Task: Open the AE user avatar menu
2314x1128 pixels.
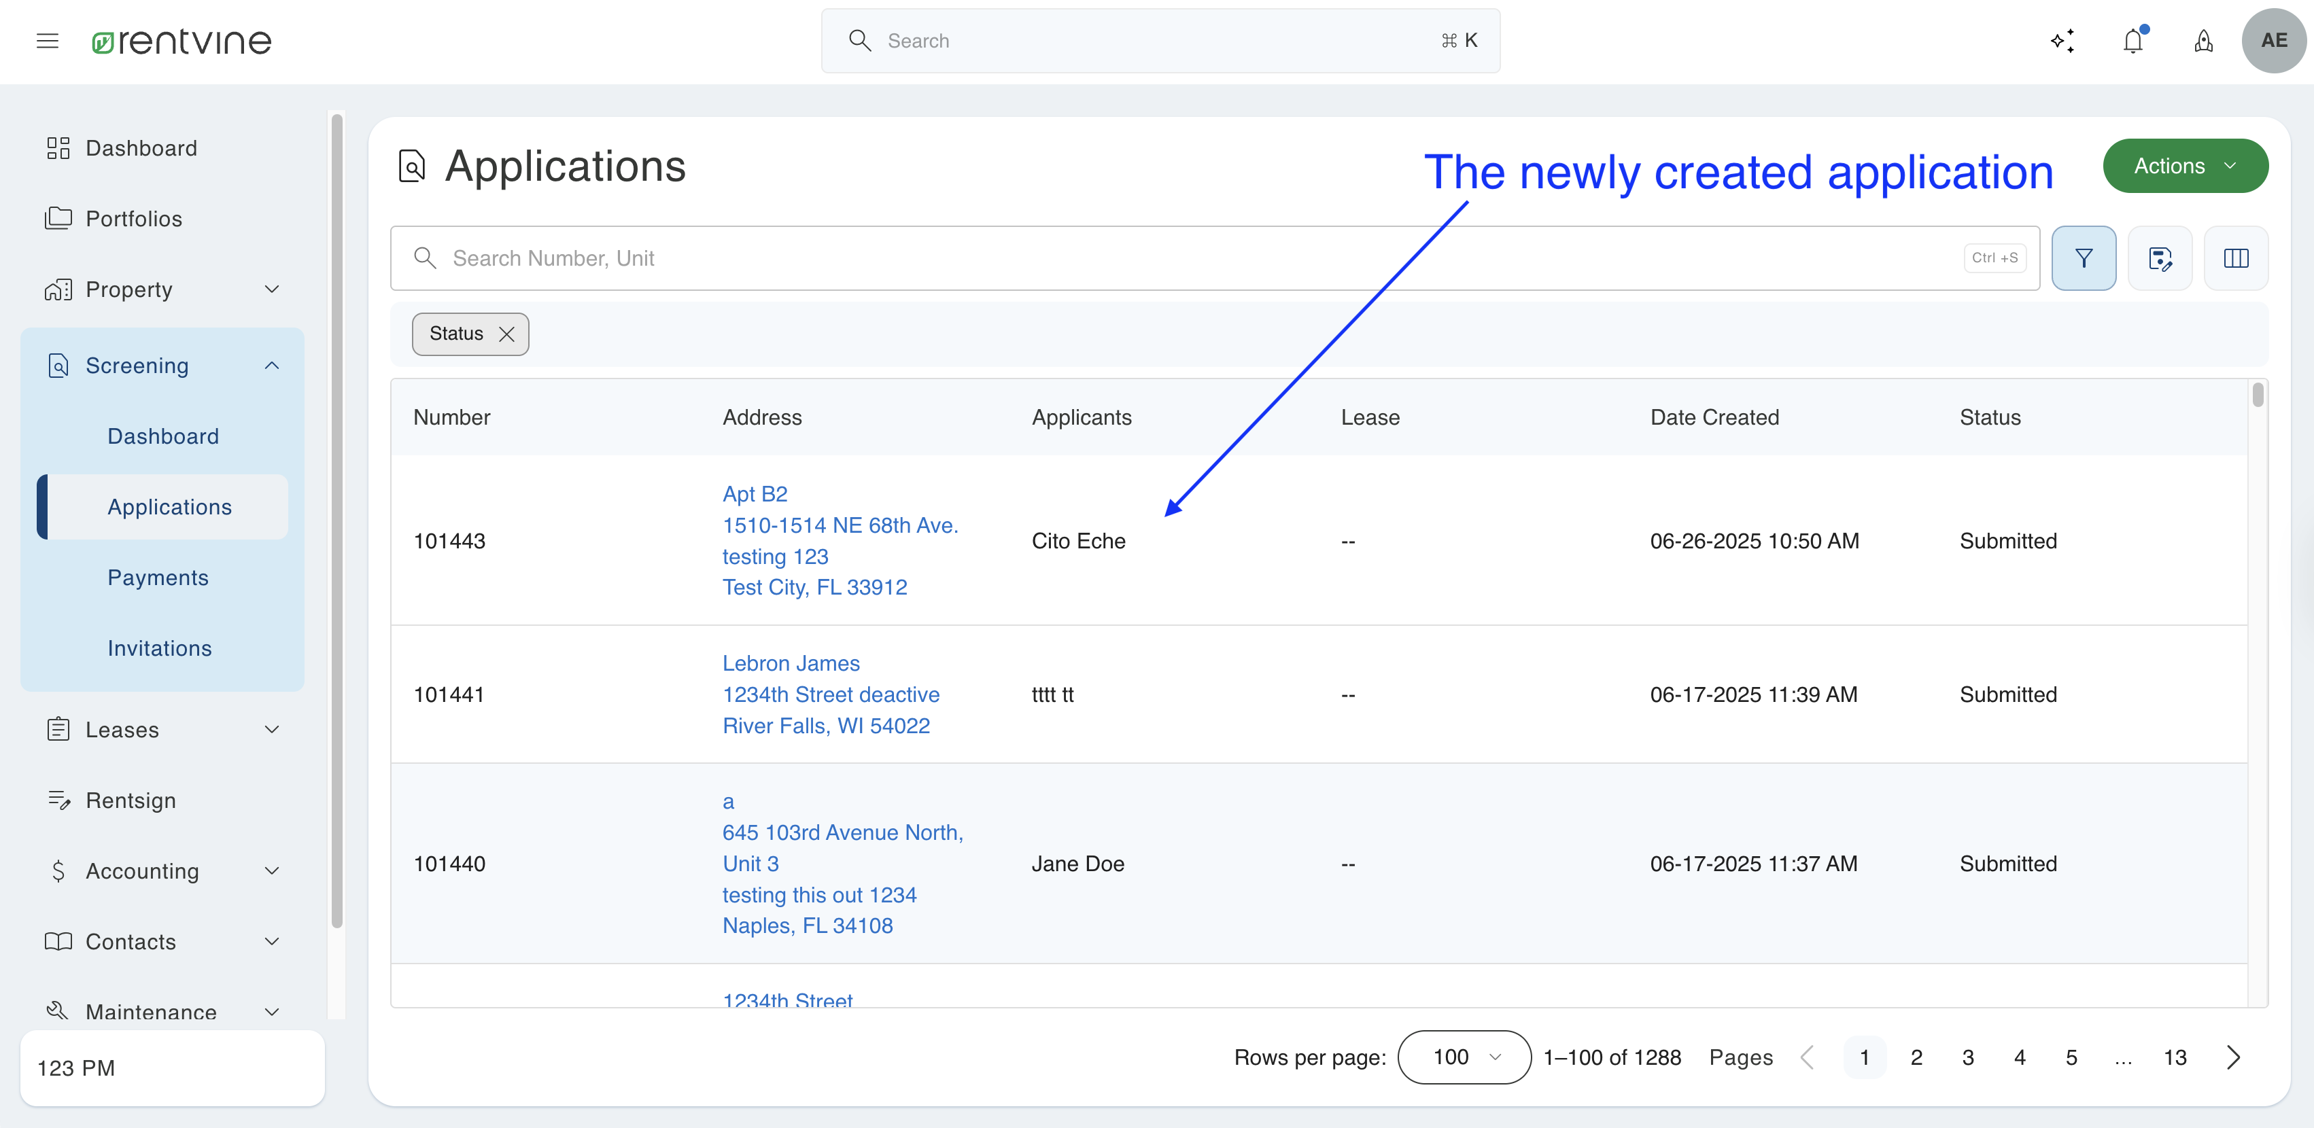Action: (x=2274, y=40)
